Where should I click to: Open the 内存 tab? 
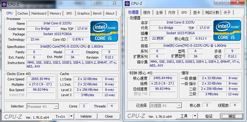172,12
